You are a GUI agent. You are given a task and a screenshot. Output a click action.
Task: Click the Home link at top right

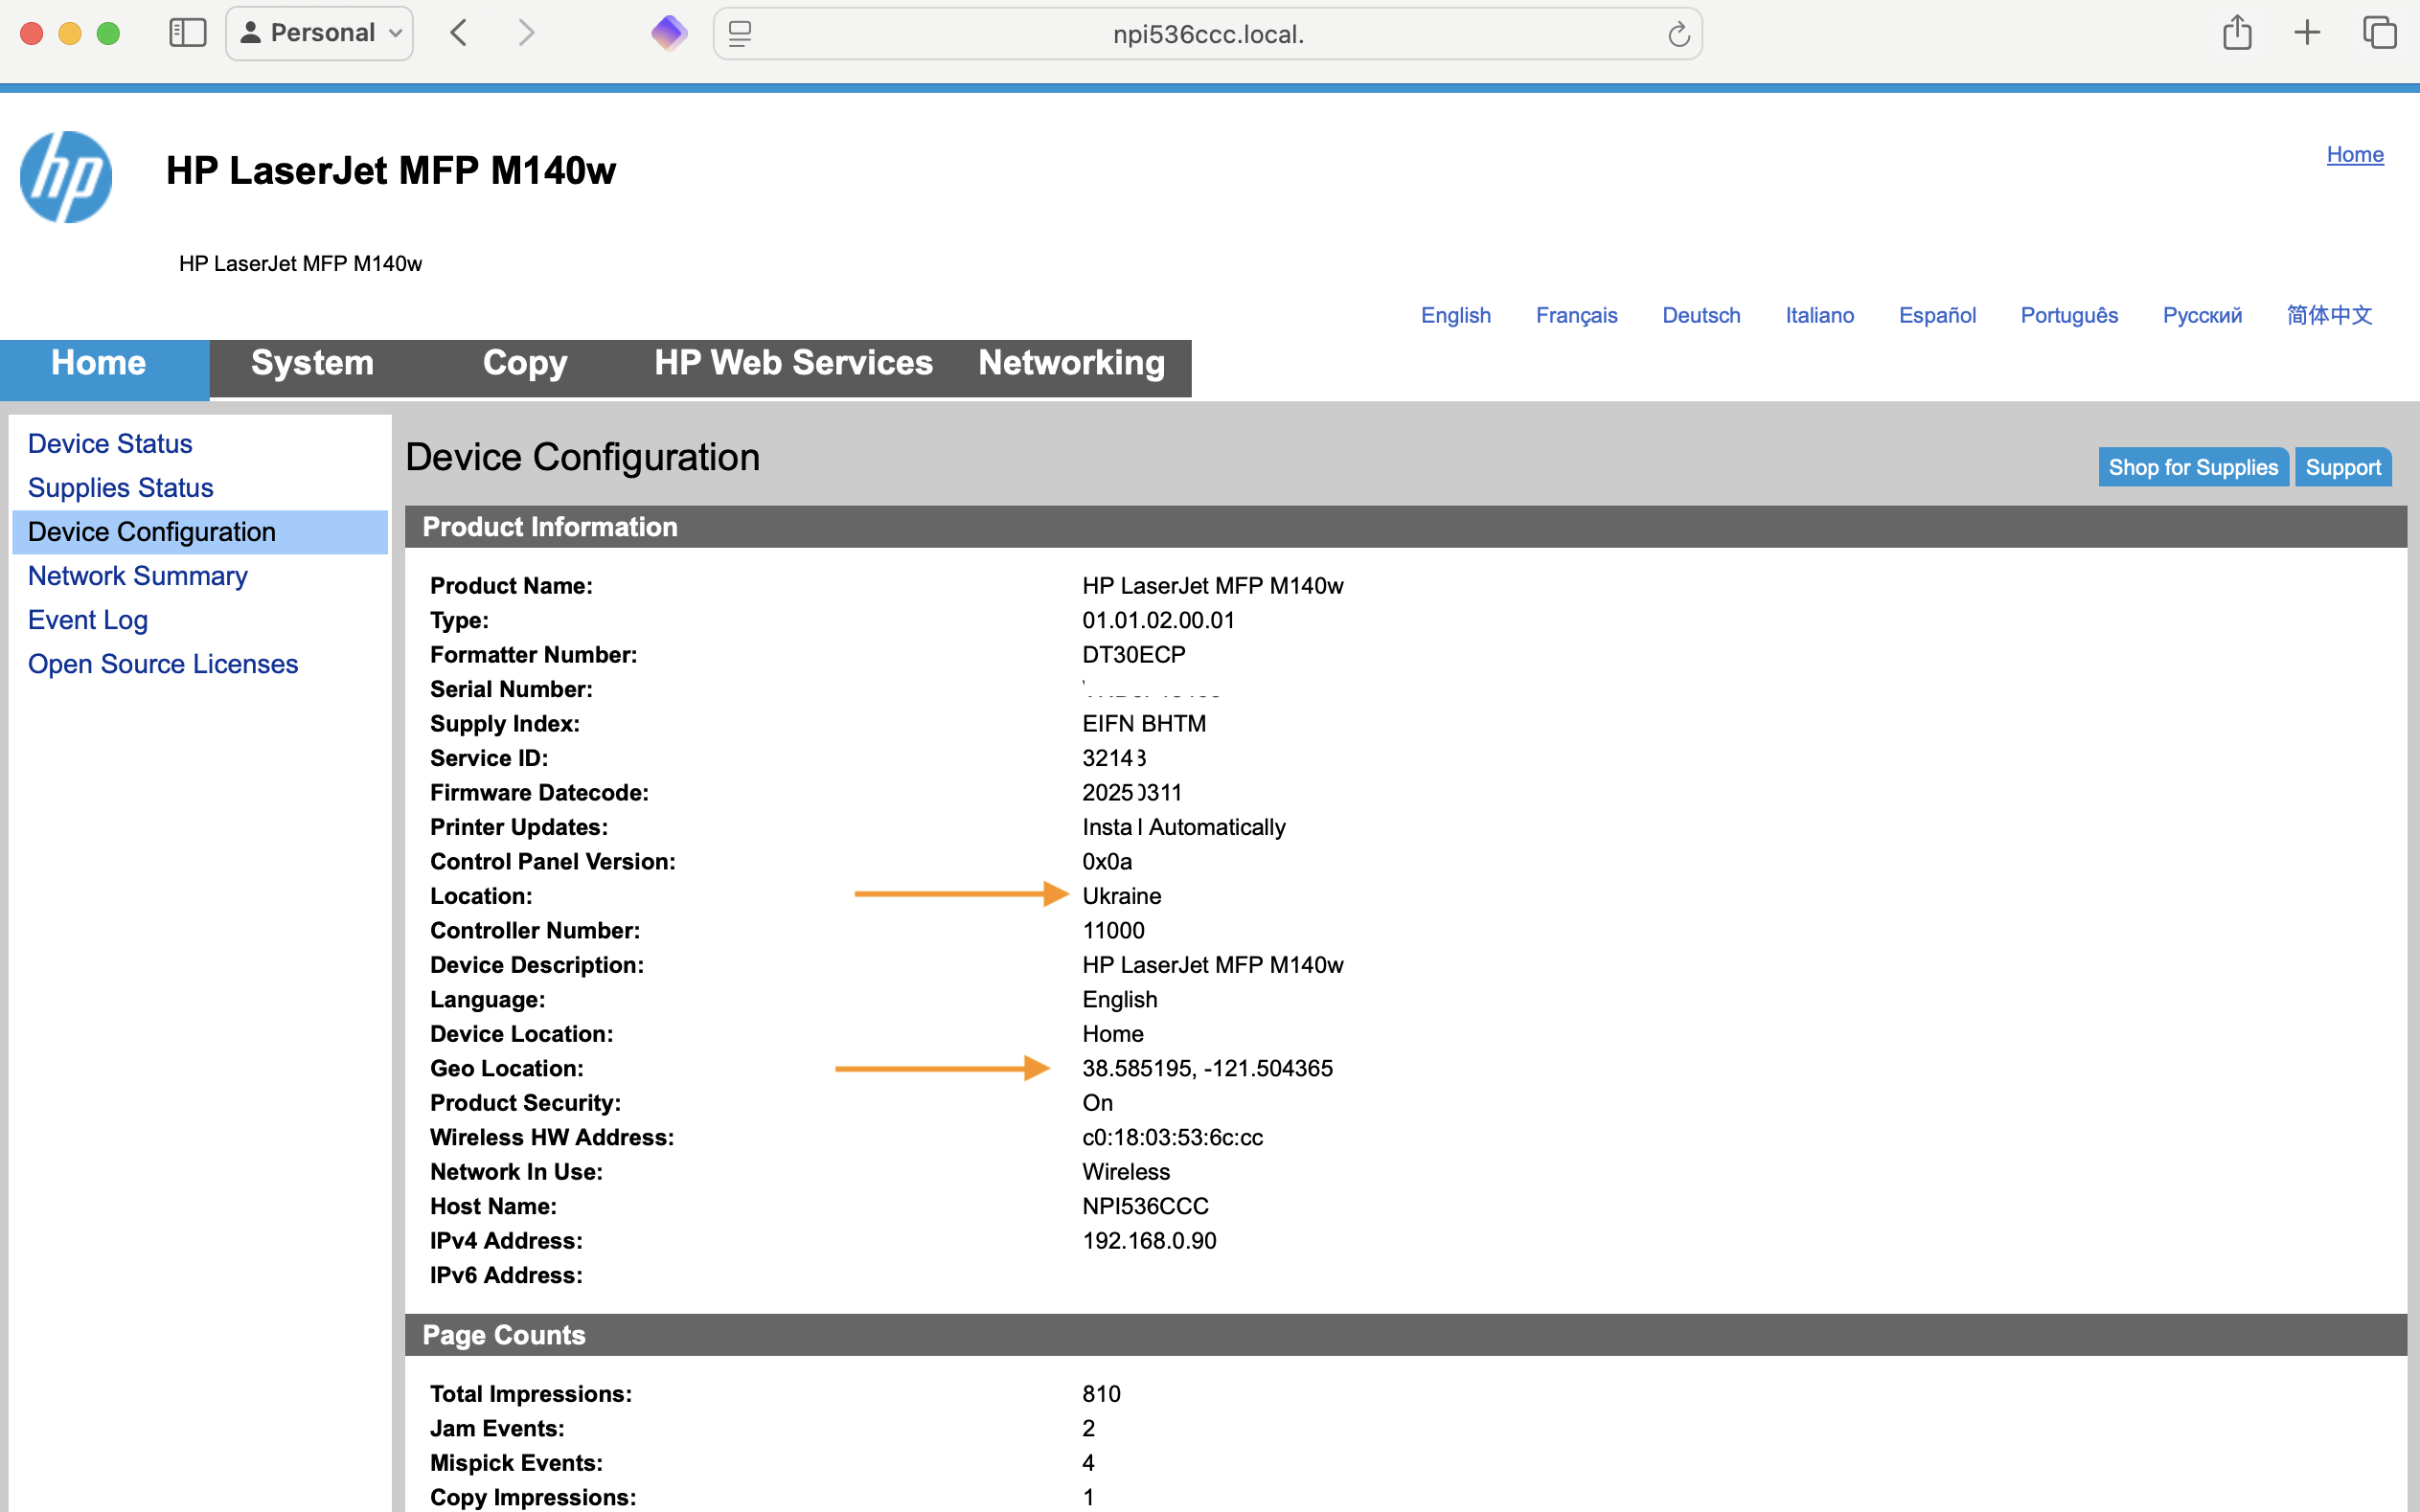coord(2354,154)
